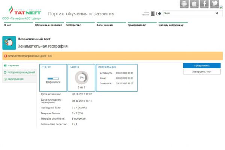
Task: Click the current score 0 / 7 (0%)
Action: click(78, 113)
